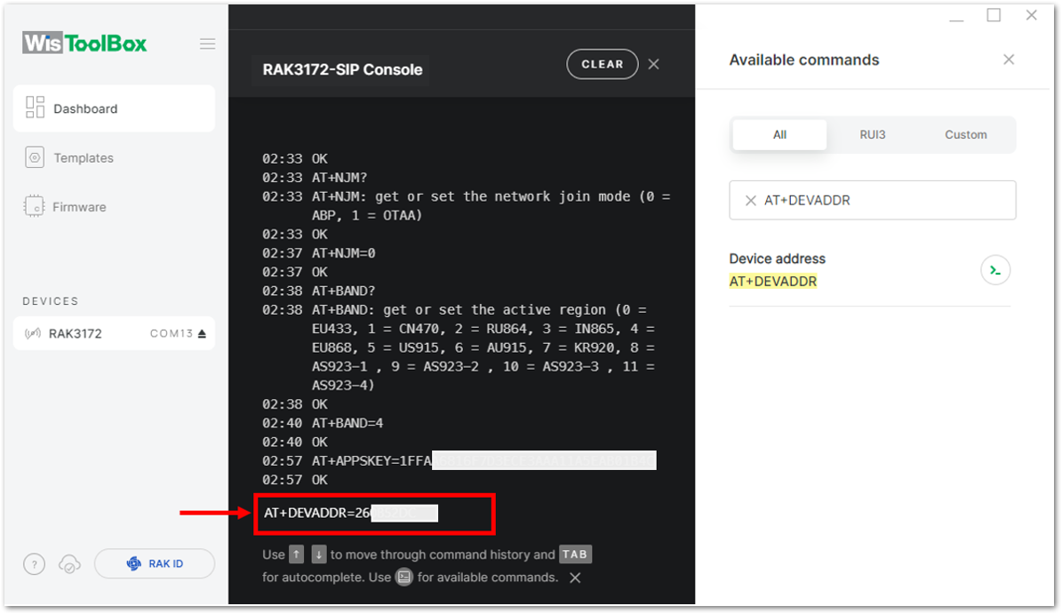Close the Available commands panel
Image resolution: width=1062 pixels, height=614 pixels.
[1010, 60]
